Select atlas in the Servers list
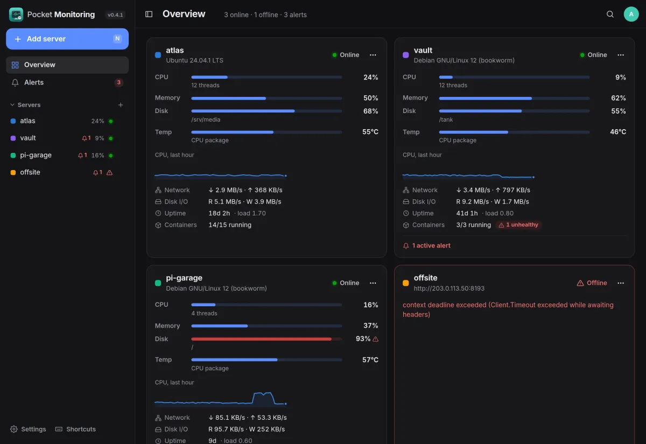 [x=67, y=121]
